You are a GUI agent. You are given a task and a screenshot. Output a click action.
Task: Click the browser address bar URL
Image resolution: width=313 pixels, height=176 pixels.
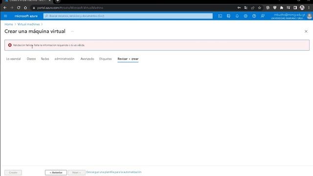(70, 8)
